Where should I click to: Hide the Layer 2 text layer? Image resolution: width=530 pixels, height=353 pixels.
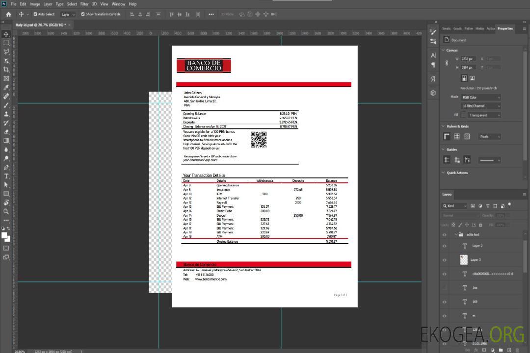[x=445, y=246]
